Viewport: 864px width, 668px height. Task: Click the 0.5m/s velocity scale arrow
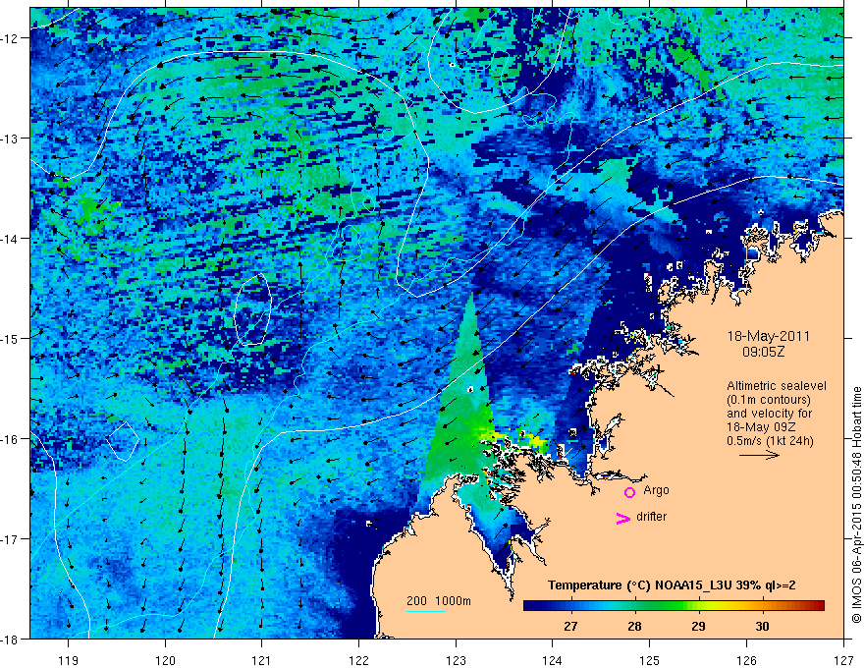(759, 455)
